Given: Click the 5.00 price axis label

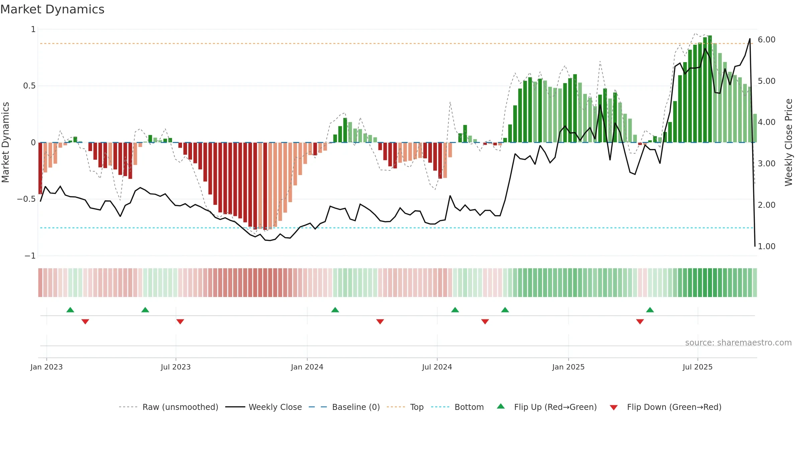Looking at the screenshot, I should (x=767, y=81).
